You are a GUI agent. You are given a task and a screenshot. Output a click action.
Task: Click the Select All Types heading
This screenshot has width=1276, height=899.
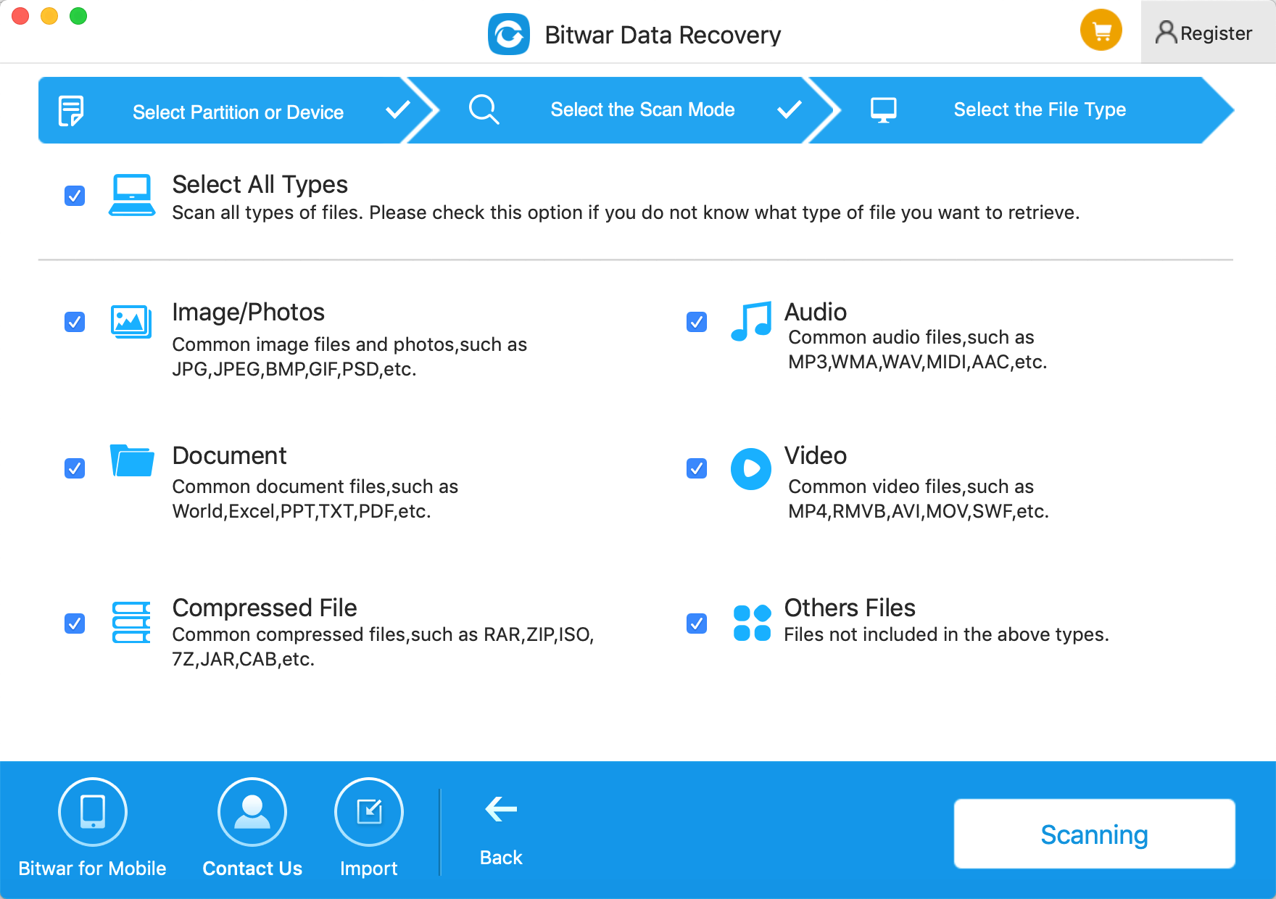(x=260, y=185)
